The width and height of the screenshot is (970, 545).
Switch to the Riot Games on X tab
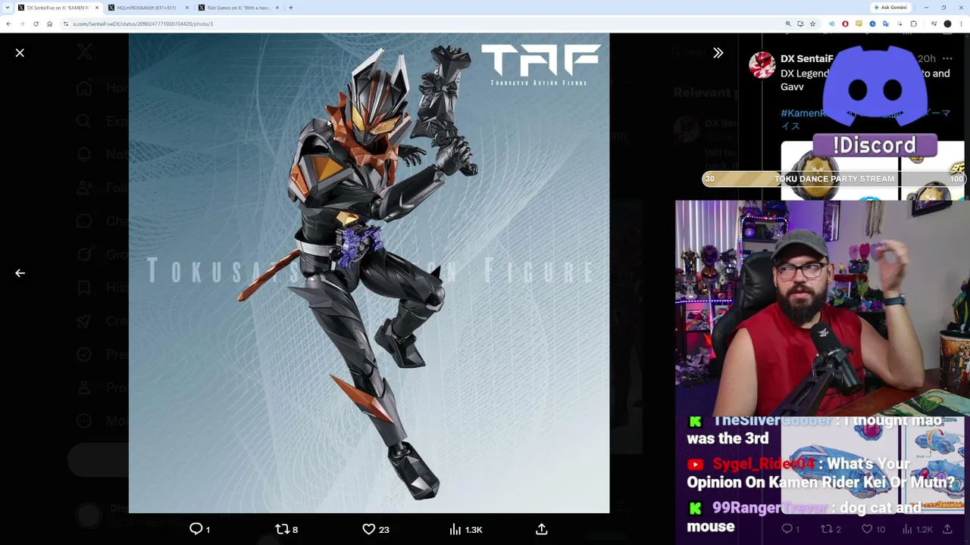(238, 8)
